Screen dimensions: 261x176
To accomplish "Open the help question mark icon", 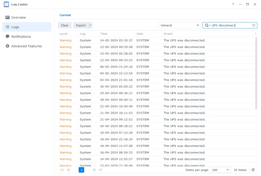I will 233,4.
